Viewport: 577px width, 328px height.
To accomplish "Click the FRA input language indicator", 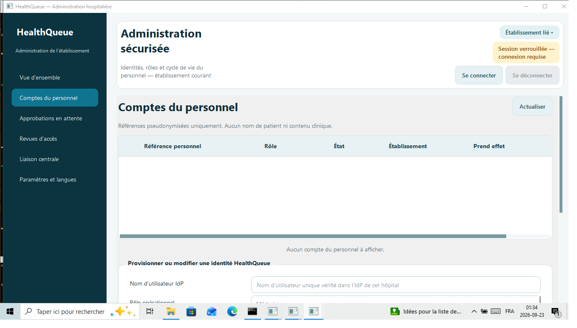I will tap(510, 311).
